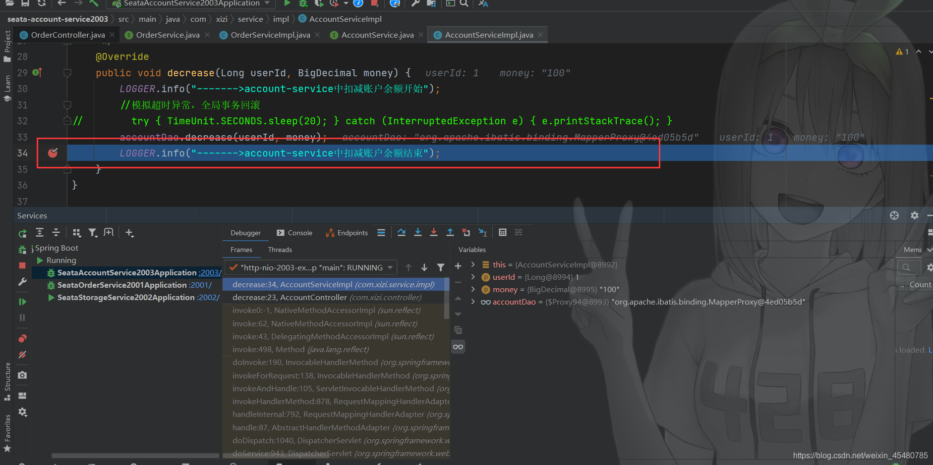Screen dimensions: 933x465
Task: Open the Console tab in debugger
Action: point(294,233)
